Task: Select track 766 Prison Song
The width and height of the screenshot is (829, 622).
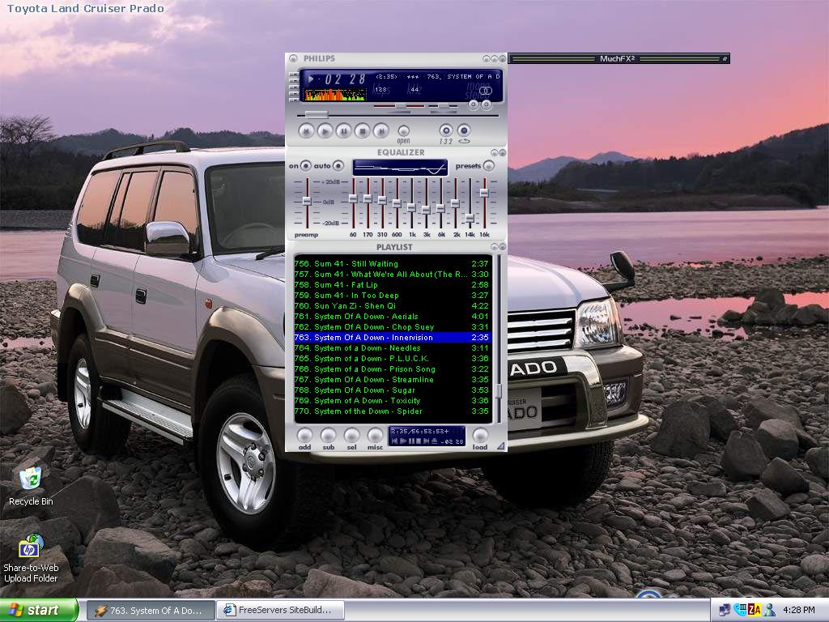Action: pyautogui.click(x=392, y=369)
